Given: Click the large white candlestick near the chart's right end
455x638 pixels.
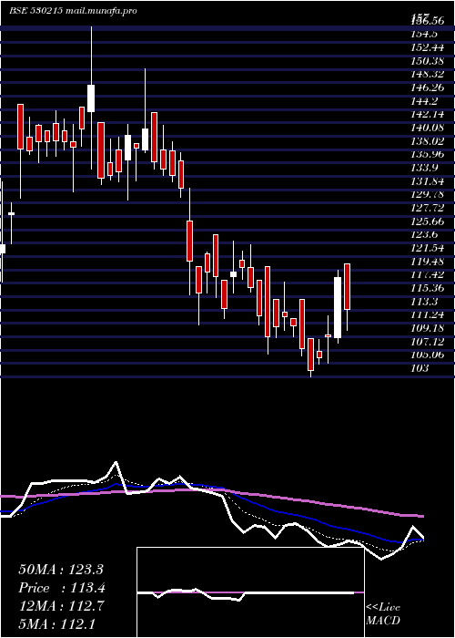Looking at the screenshot, I should click(x=338, y=307).
